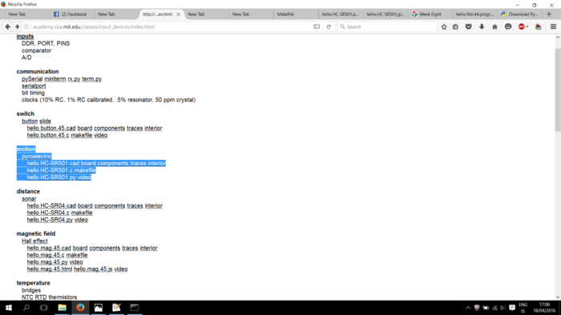The width and height of the screenshot is (561, 315).
Task: Open the Hall effect link
Action: pyautogui.click(x=34, y=241)
